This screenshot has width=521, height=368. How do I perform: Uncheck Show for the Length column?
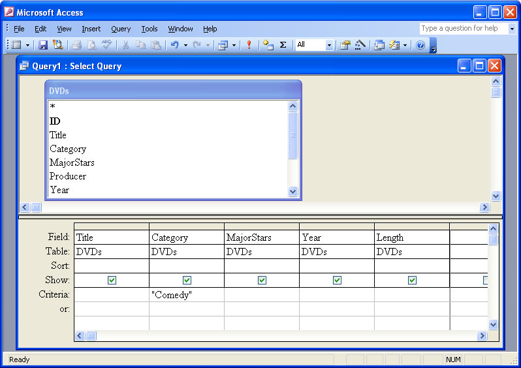tap(413, 281)
